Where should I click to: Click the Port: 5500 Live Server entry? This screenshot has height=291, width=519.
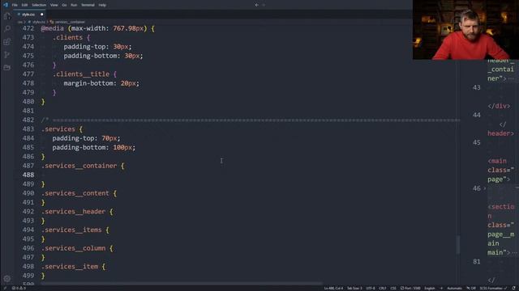click(410, 289)
